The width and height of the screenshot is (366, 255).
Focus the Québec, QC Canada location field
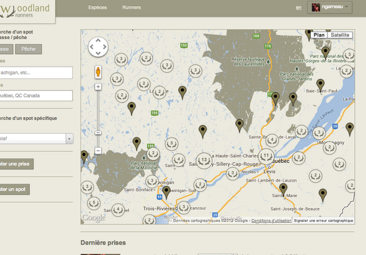(35, 96)
